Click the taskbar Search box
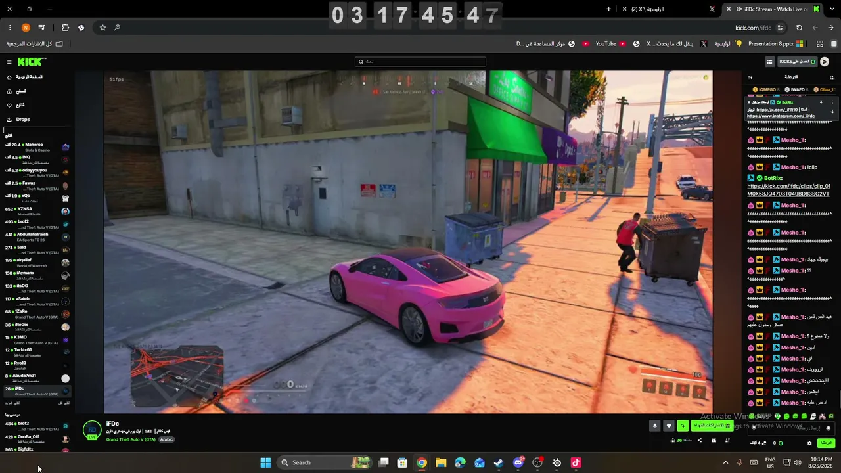The width and height of the screenshot is (841, 473). pyautogui.click(x=323, y=462)
